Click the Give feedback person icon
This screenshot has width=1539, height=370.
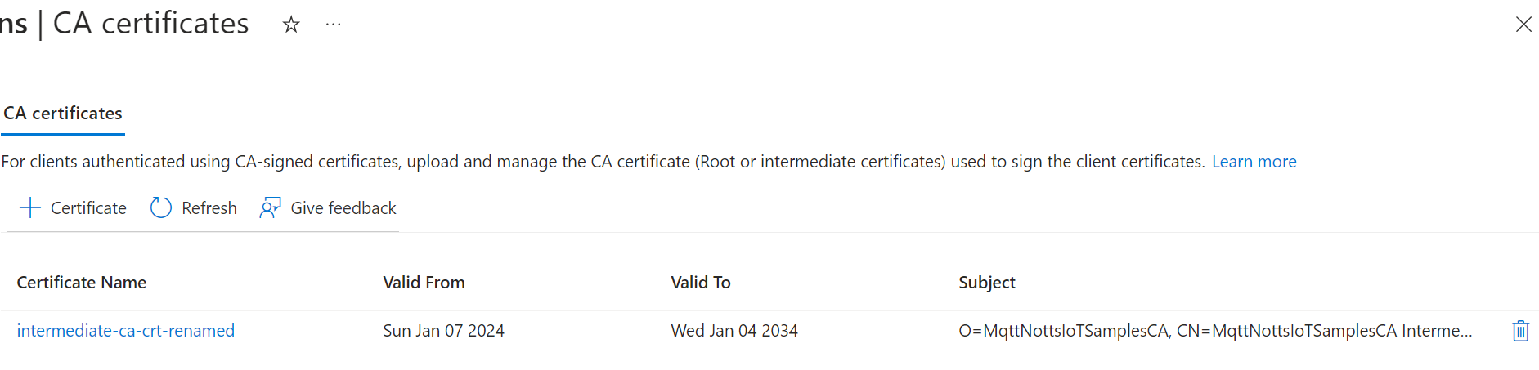tap(270, 208)
